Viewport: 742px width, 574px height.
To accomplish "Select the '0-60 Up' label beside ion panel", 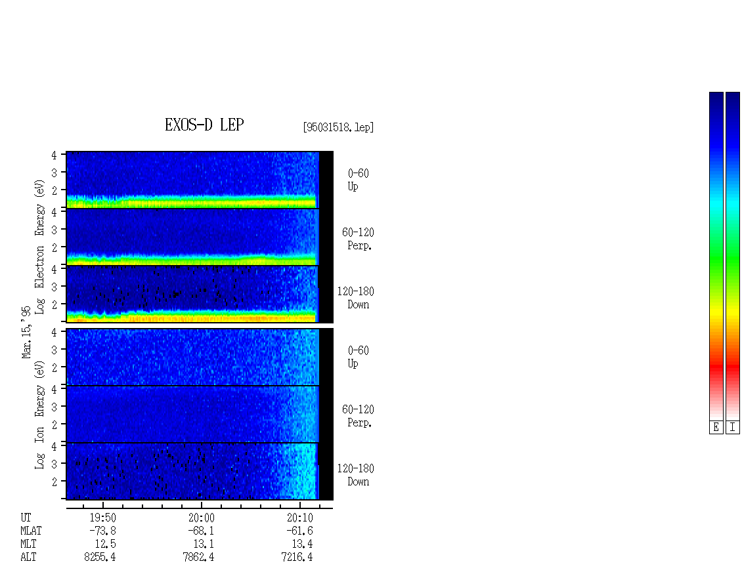I will [359, 357].
